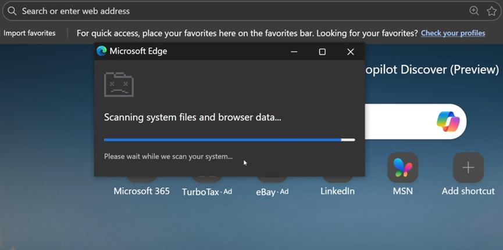Click the MSN shortcut label
503x250 pixels.
point(403,191)
